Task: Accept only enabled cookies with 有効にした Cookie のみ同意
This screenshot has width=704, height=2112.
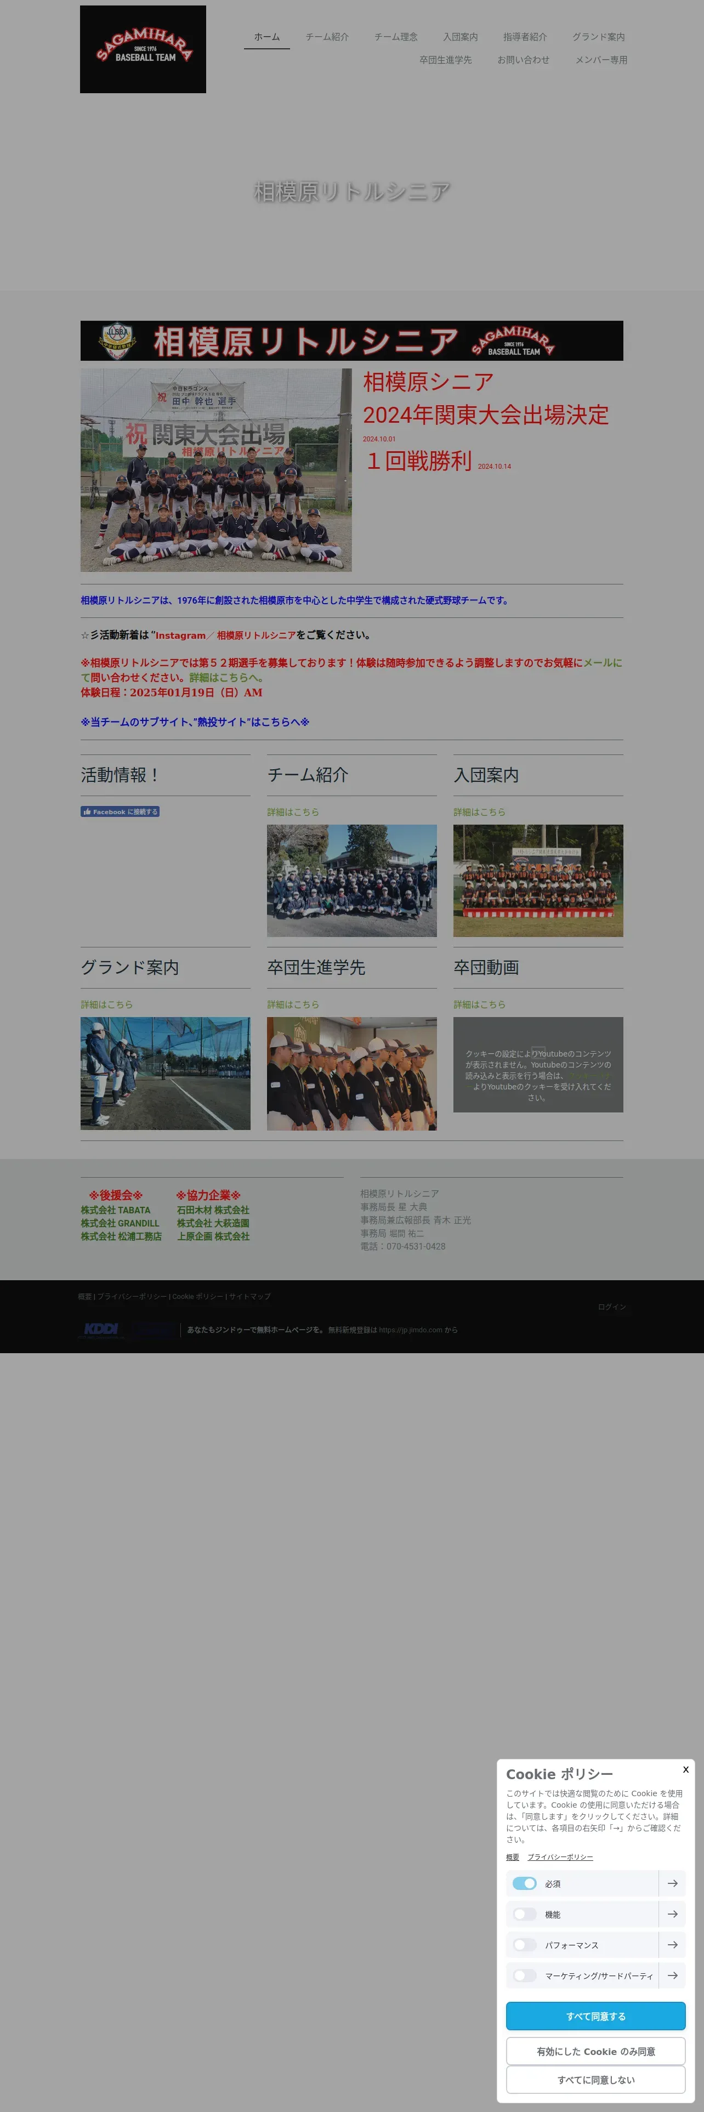Action: click(596, 2051)
